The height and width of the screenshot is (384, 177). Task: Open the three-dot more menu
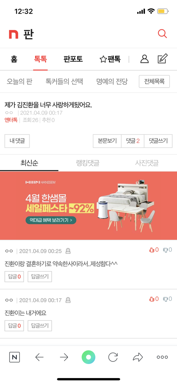pos(162,357)
